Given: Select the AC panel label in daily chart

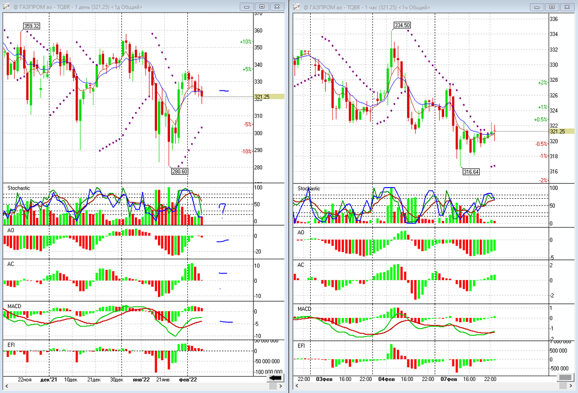Looking at the screenshot, I should [11, 264].
